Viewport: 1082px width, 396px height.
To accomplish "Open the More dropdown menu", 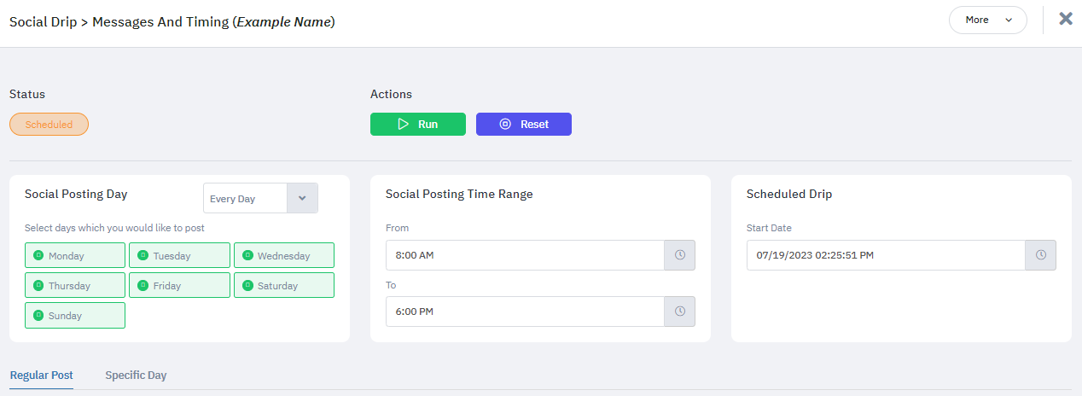I will (x=988, y=20).
